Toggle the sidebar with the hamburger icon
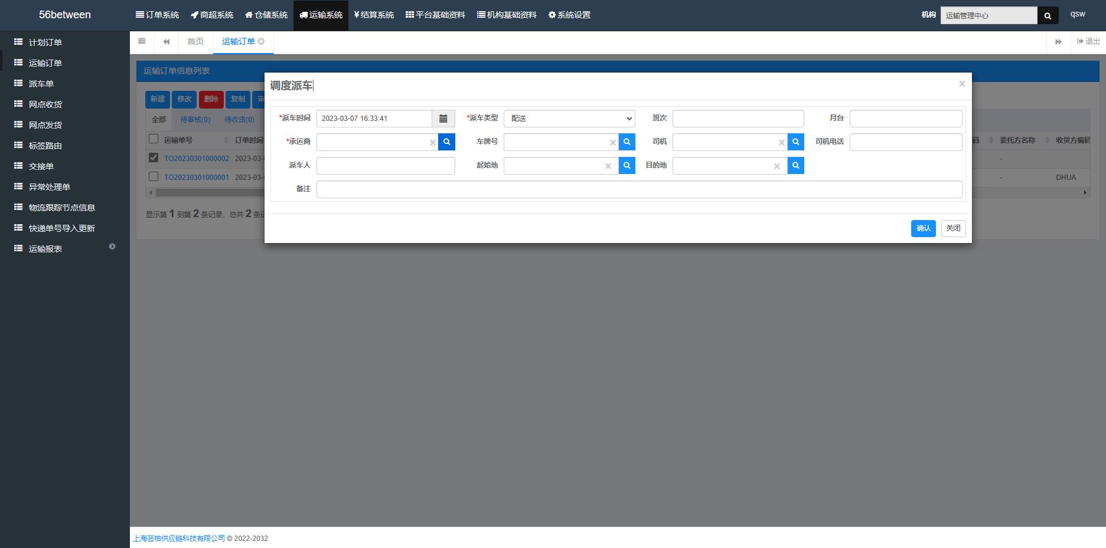 pos(142,41)
